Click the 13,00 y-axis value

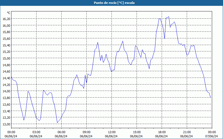click(x=6, y=124)
